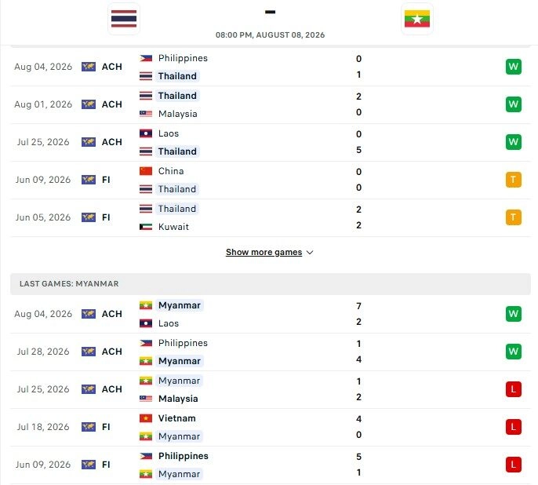
Task: Select Laos in the Jul 25 Thailand game
Action: (x=169, y=133)
